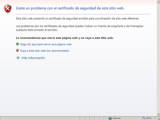Click Vaya a este sitio web (no recomendado)
The image size is (160, 120).
(x=45, y=51)
